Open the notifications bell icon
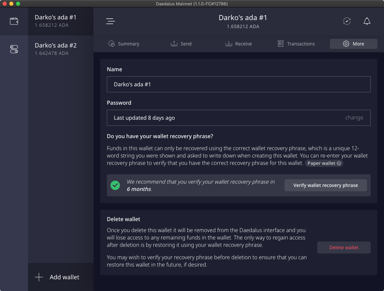 pos(367,21)
